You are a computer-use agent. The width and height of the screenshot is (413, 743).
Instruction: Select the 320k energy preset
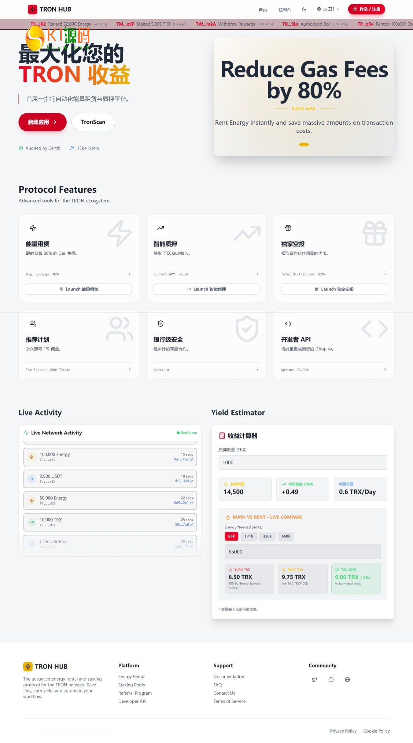tap(267, 536)
